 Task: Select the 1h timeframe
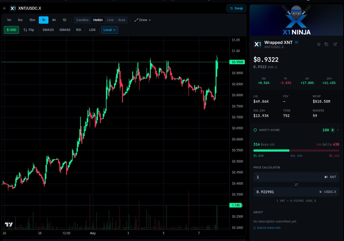[44, 20]
